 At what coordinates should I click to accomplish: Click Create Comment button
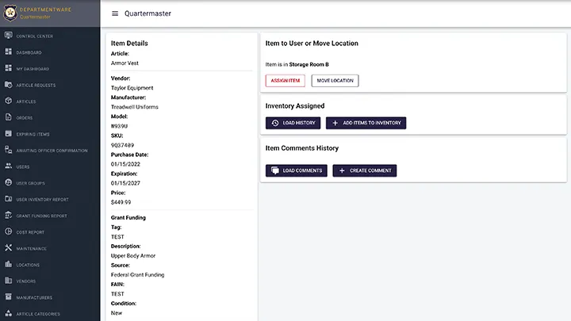364,170
